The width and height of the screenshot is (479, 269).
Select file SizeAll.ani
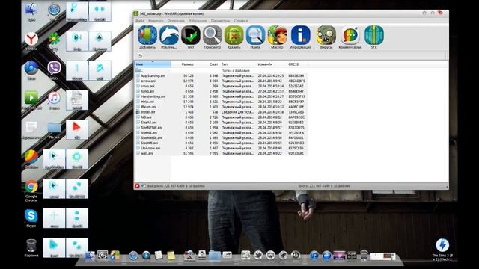222,123
